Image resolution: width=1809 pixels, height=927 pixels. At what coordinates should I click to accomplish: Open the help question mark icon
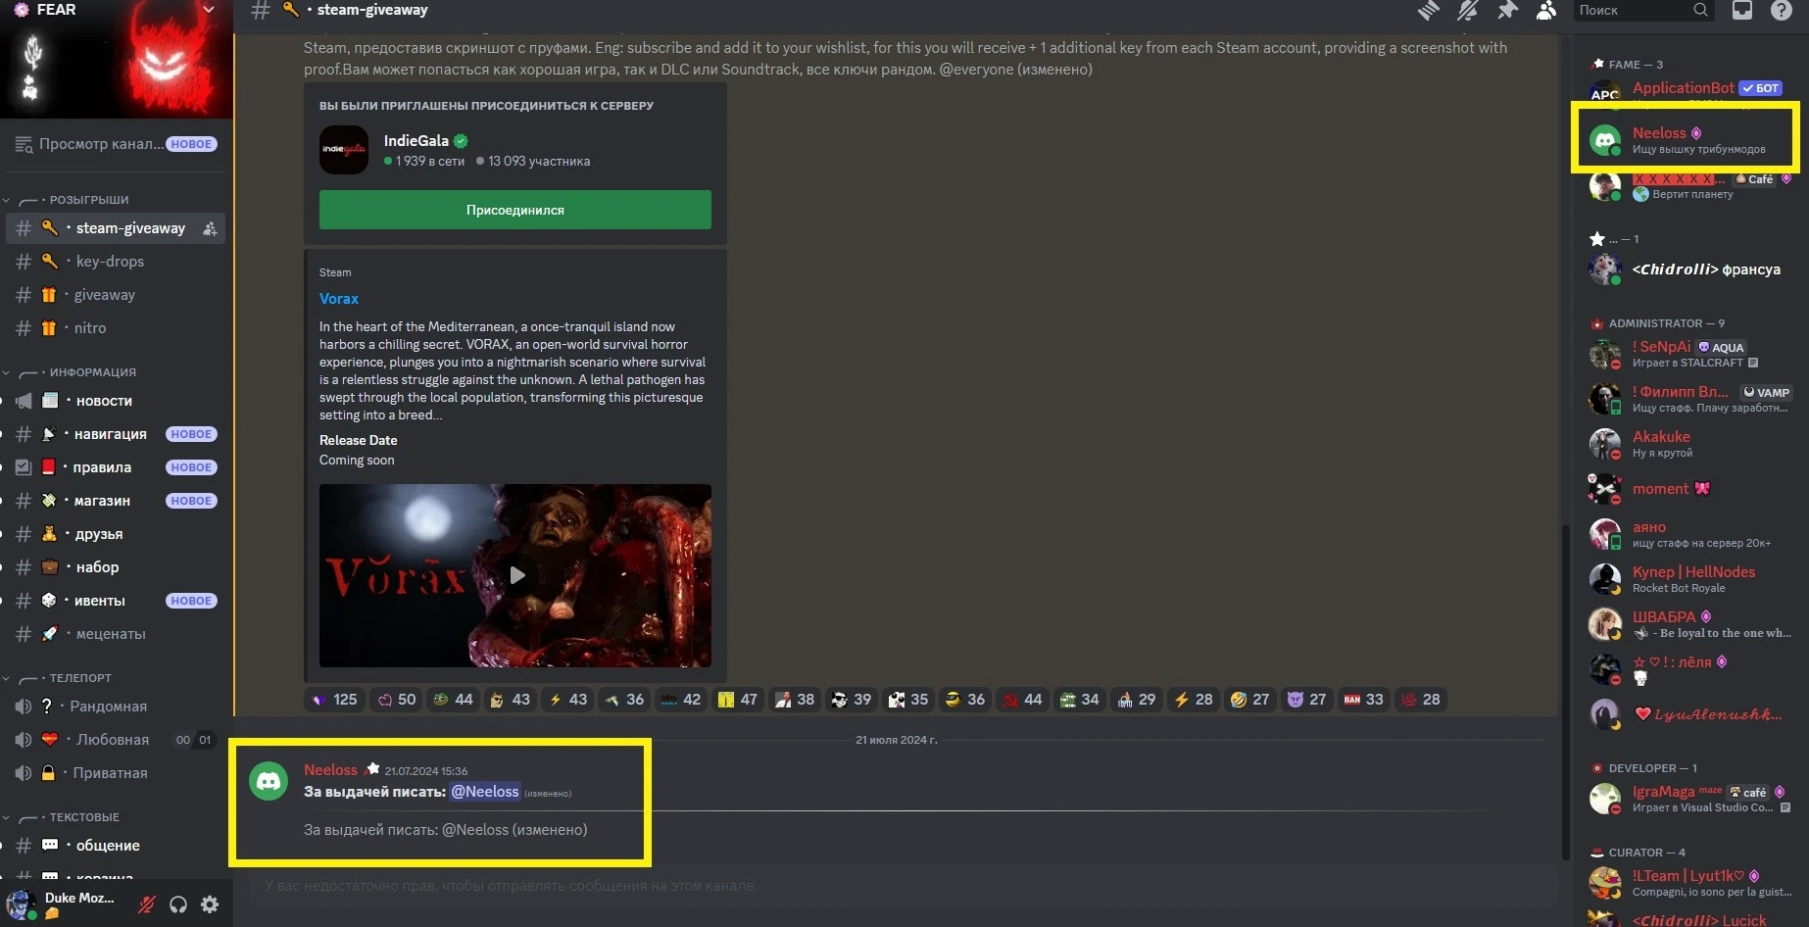pyautogui.click(x=1782, y=11)
